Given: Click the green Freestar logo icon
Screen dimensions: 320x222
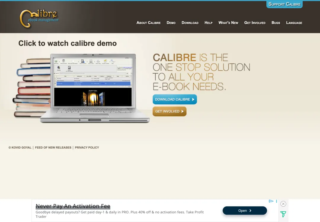Looking at the screenshot, I should click(x=283, y=214).
